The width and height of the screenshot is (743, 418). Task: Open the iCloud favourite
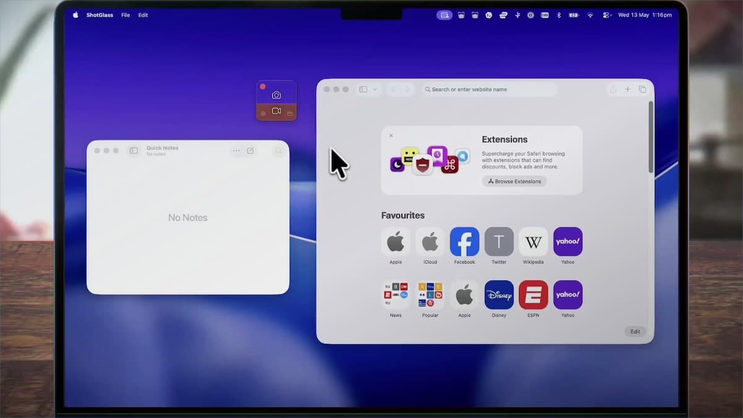430,242
